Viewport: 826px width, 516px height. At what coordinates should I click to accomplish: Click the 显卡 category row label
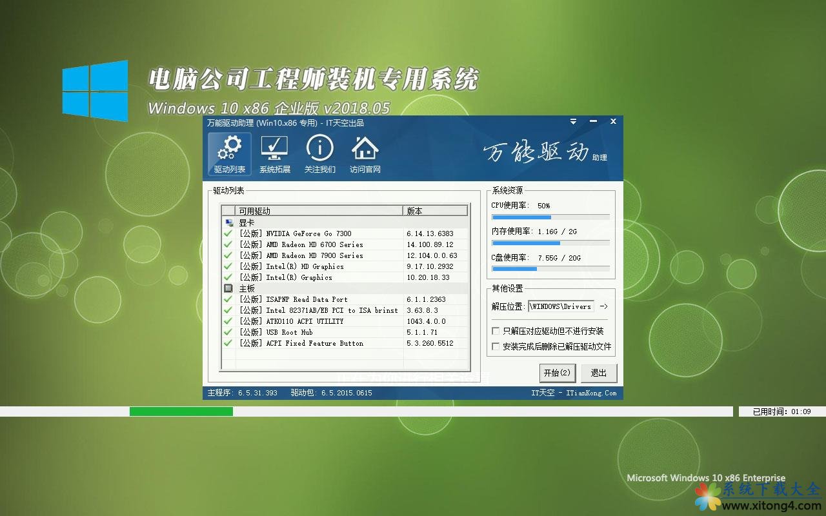pos(247,223)
